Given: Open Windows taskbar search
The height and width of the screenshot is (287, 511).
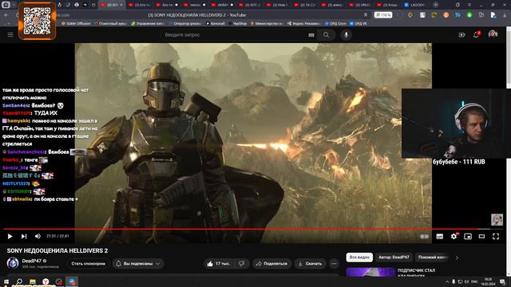Looking at the screenshot, I should click(x=19, y=281).
